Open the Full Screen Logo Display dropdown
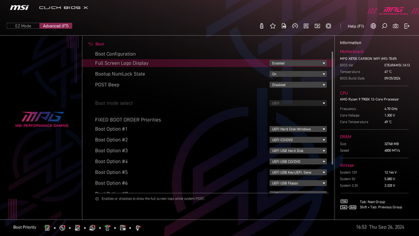Screen dimensions: 419x236 point(298,63)
